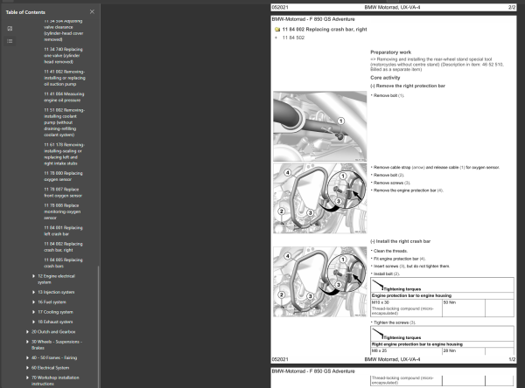Expand 17 Cooling system section
Viewport: 525px width, 388px height.
[33, 312]
